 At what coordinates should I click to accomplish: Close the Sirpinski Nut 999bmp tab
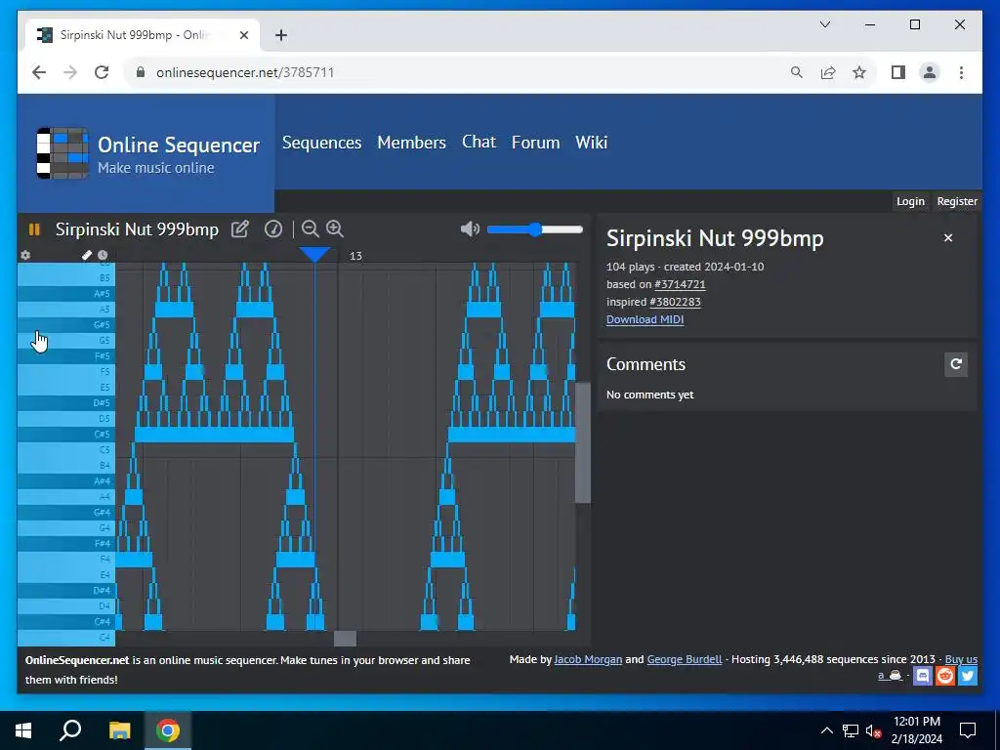[x=243, y=35]
